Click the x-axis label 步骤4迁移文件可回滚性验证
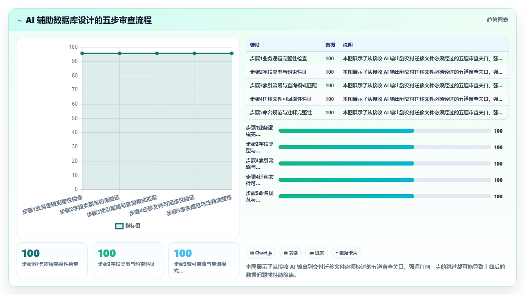Image resolution: width=525 pixels, height=295 pixels. (x=162, y=206)
